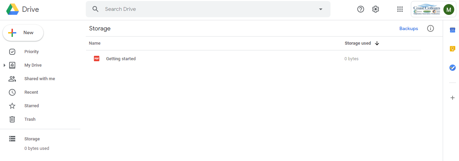Open the Trash section
Image resolution: width=459 pixels, height=161 pixels.
point(30,119)
